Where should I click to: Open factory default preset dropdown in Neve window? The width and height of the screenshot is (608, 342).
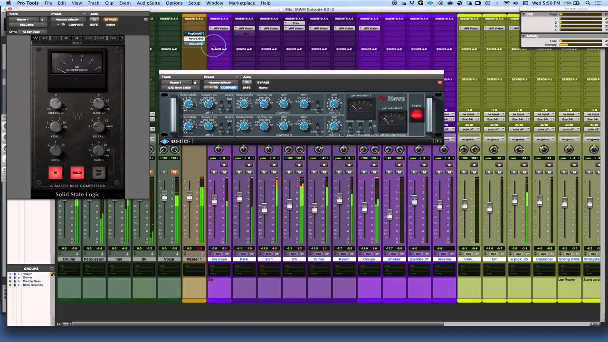click(220, 82)
